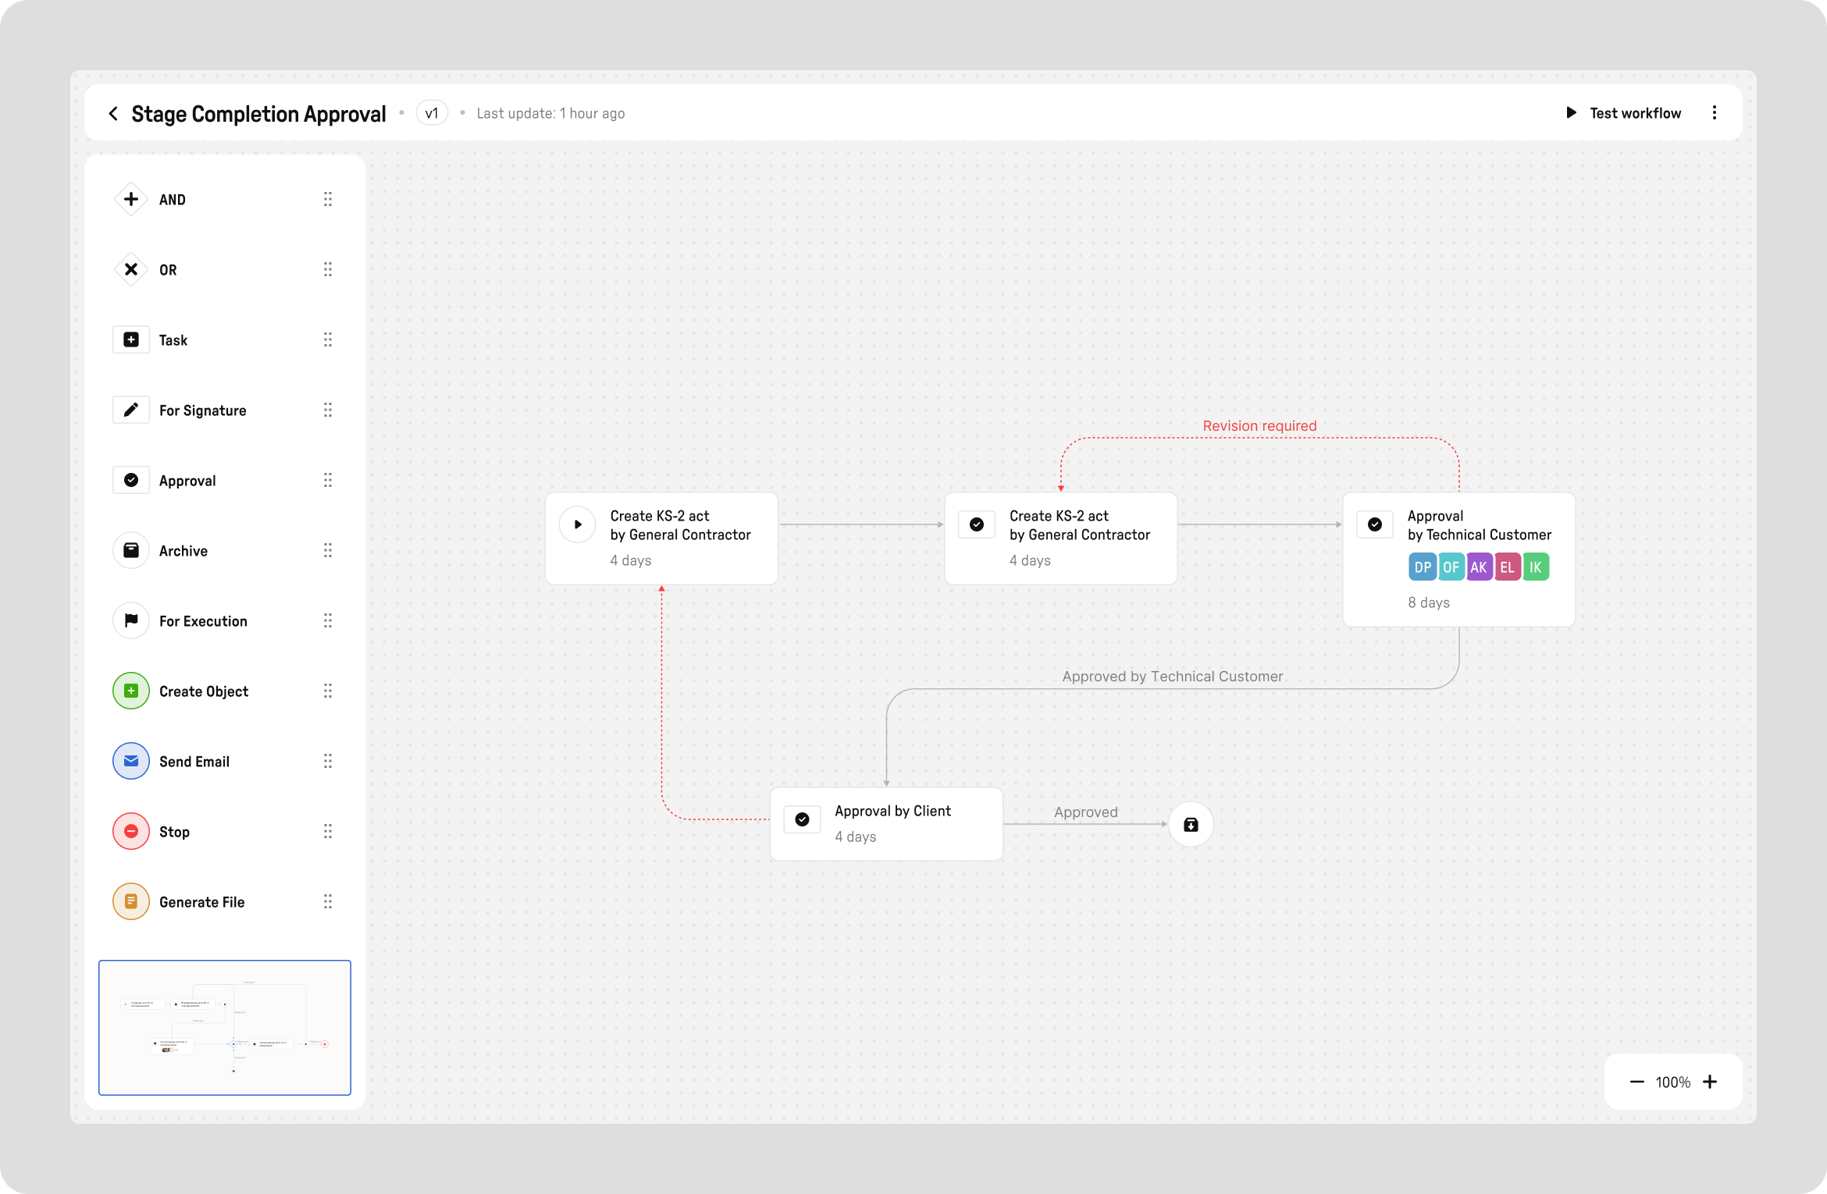Image resolution: width=1827 pixels, height=1194 pixels.
Task: Click the Approved connector label
Action: click(1085, 812)
